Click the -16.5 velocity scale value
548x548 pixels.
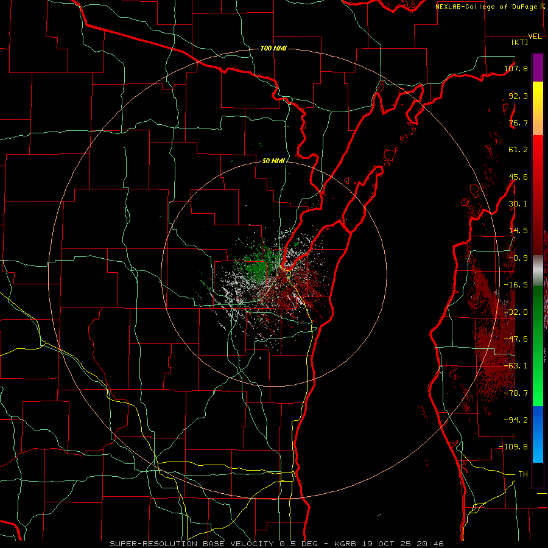516,285
